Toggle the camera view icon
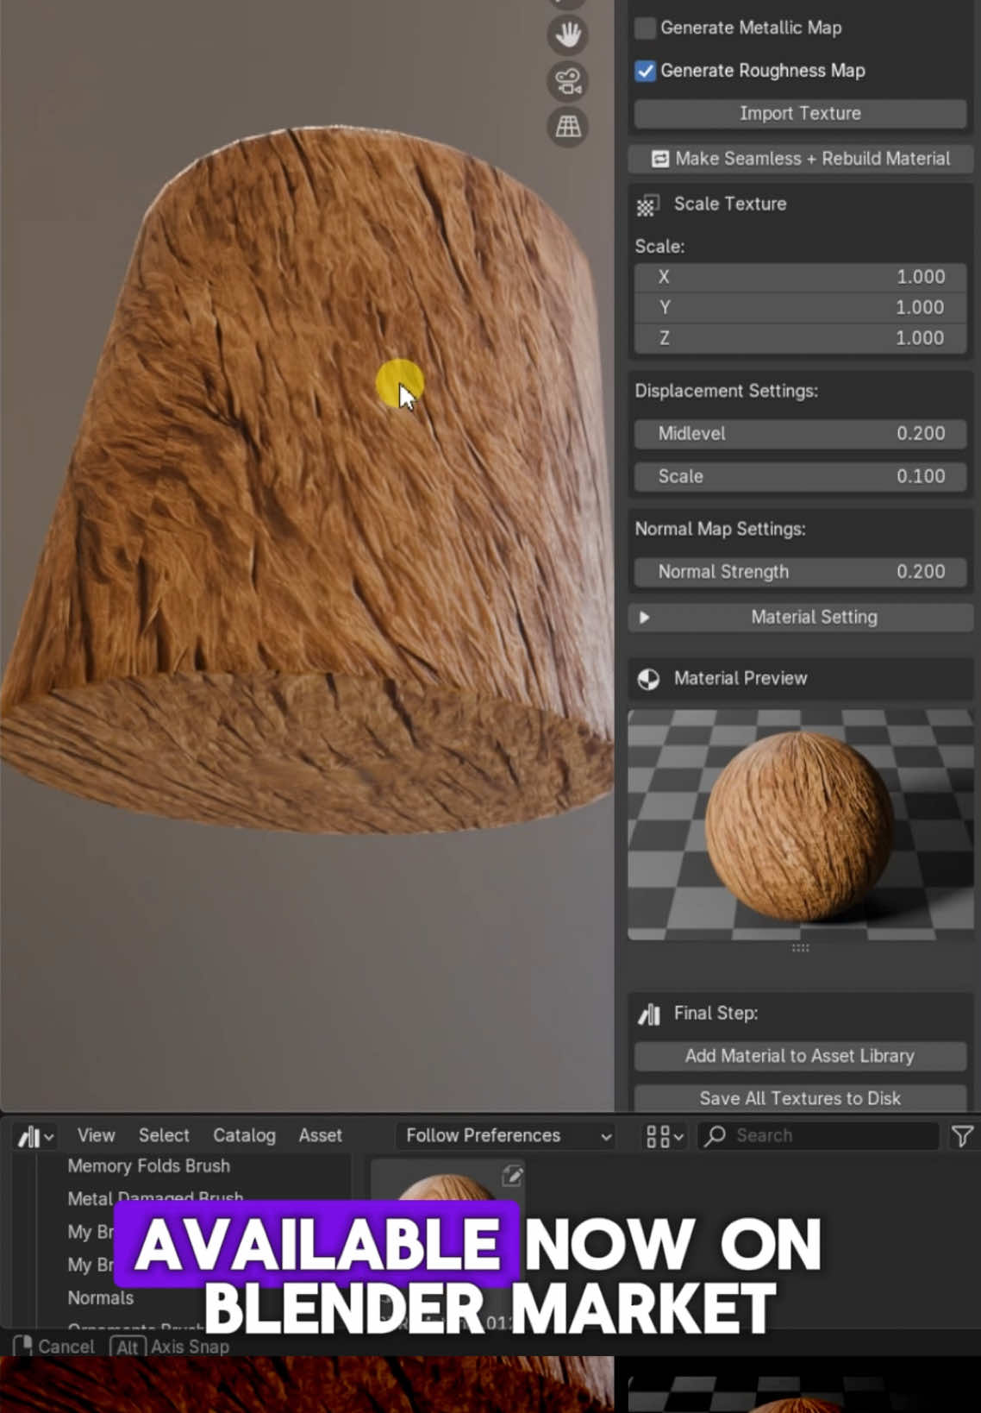Screen dimensions: 981x1413 click(568, 81)
